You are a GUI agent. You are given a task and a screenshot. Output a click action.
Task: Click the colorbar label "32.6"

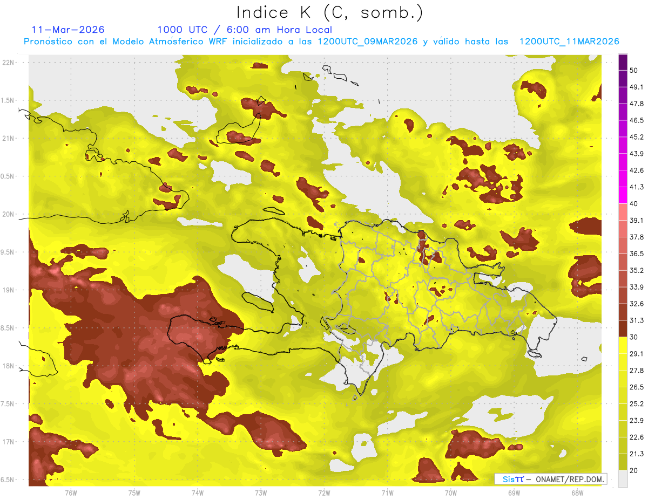point(637,304)
